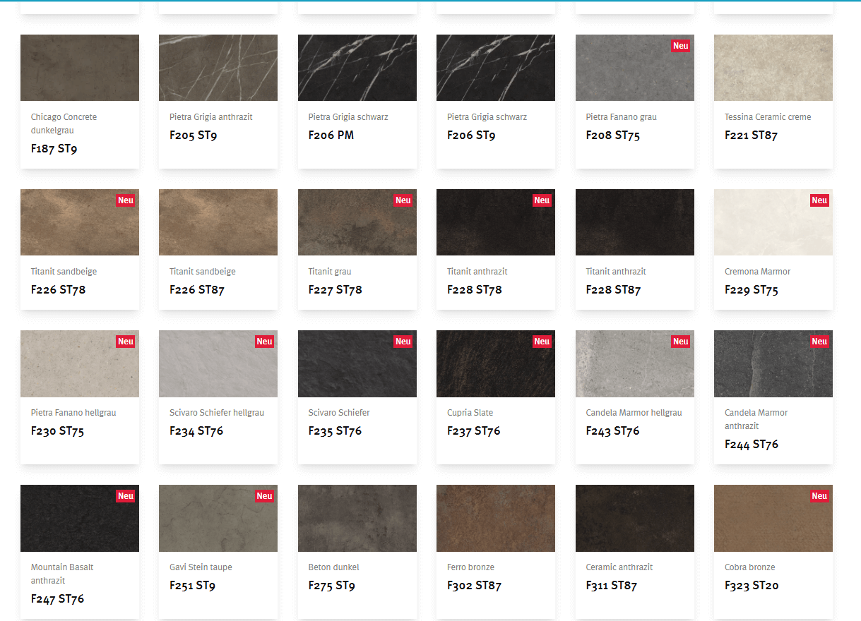The width and height of the screenshot is (861, 621).
Task: Select the F229 ST75 code text
Action: click(752, 290)
